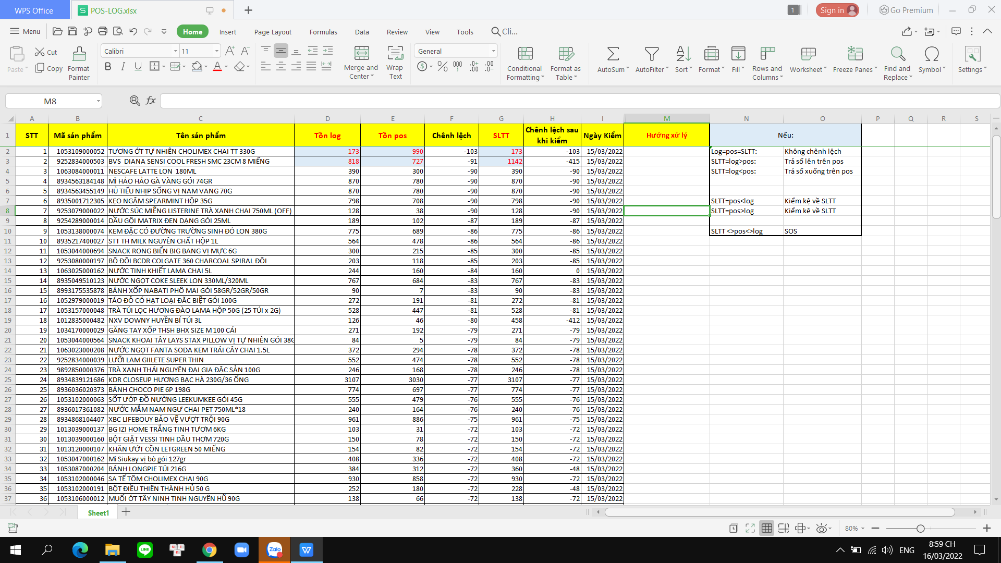Open the General number format dropdown

coord(493,51)
